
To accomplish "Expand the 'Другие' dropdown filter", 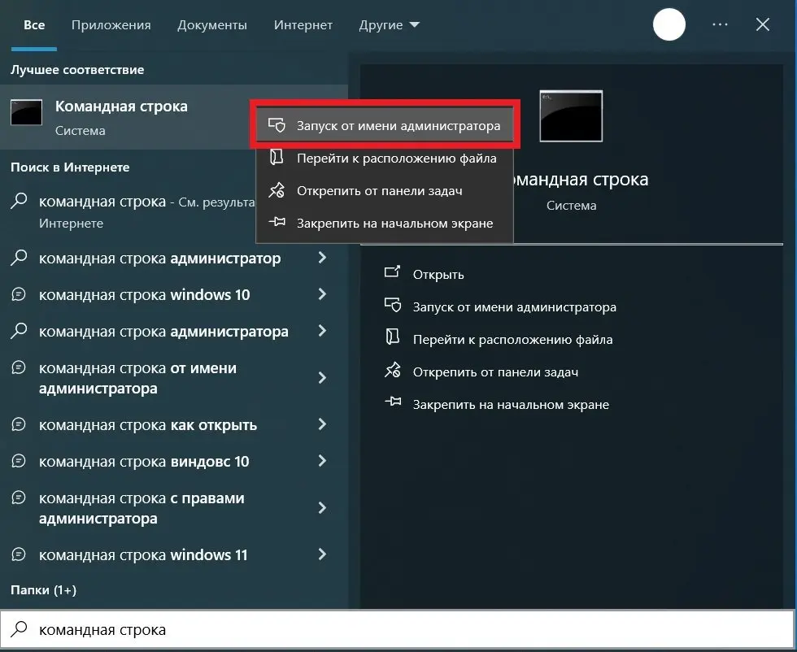I will pos(389,25).
